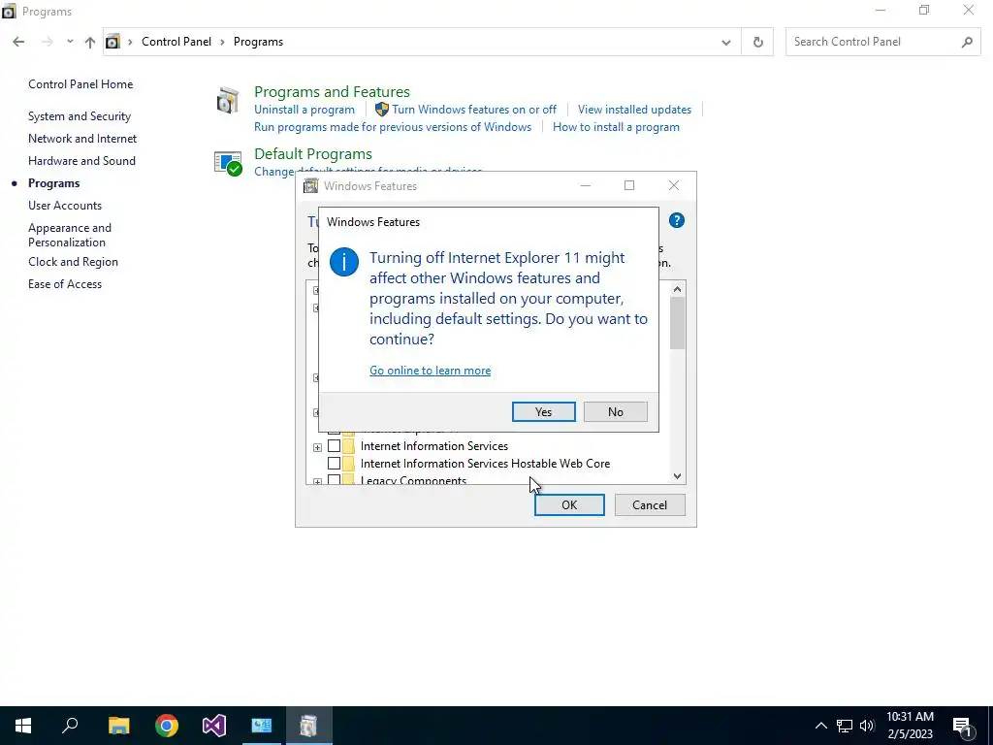Open the volume tray icon

coord(866,726)
